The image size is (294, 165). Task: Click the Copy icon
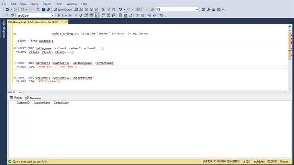(108, 9)
